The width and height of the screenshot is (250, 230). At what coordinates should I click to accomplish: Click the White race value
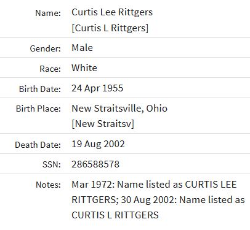[84, 68]
